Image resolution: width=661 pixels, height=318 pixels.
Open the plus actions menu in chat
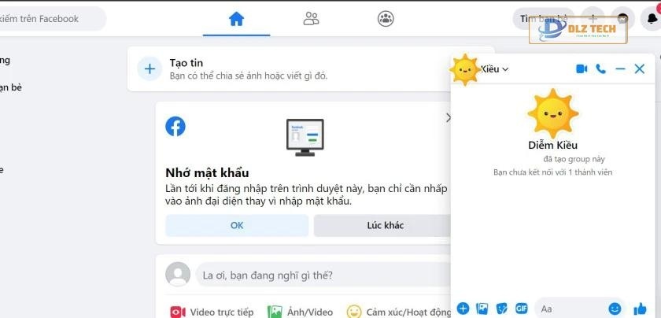pos(463,309)
